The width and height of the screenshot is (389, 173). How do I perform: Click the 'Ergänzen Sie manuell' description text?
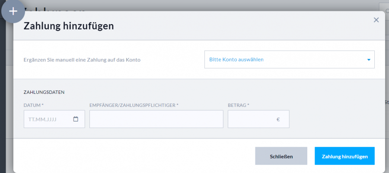pyautogui.click(x=82, y=60)
